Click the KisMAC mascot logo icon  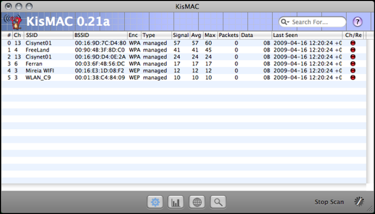point(13,22)
